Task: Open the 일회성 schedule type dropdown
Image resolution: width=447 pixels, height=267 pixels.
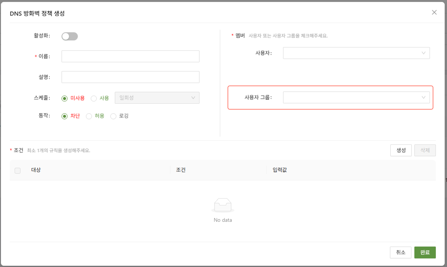Action: click(x=157, y=98)
